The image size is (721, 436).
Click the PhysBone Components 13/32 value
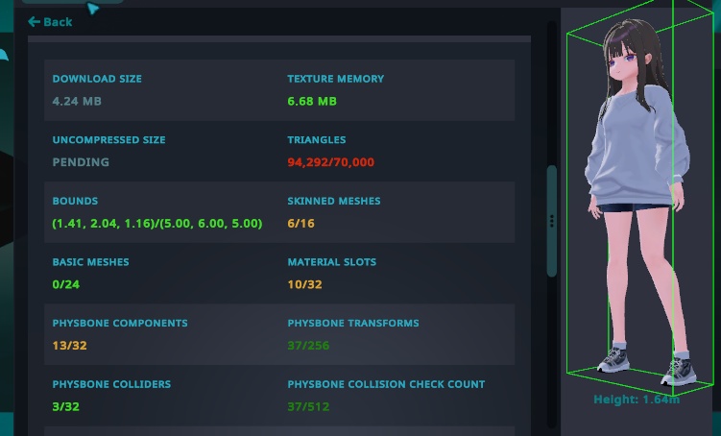tap(69, 346)
